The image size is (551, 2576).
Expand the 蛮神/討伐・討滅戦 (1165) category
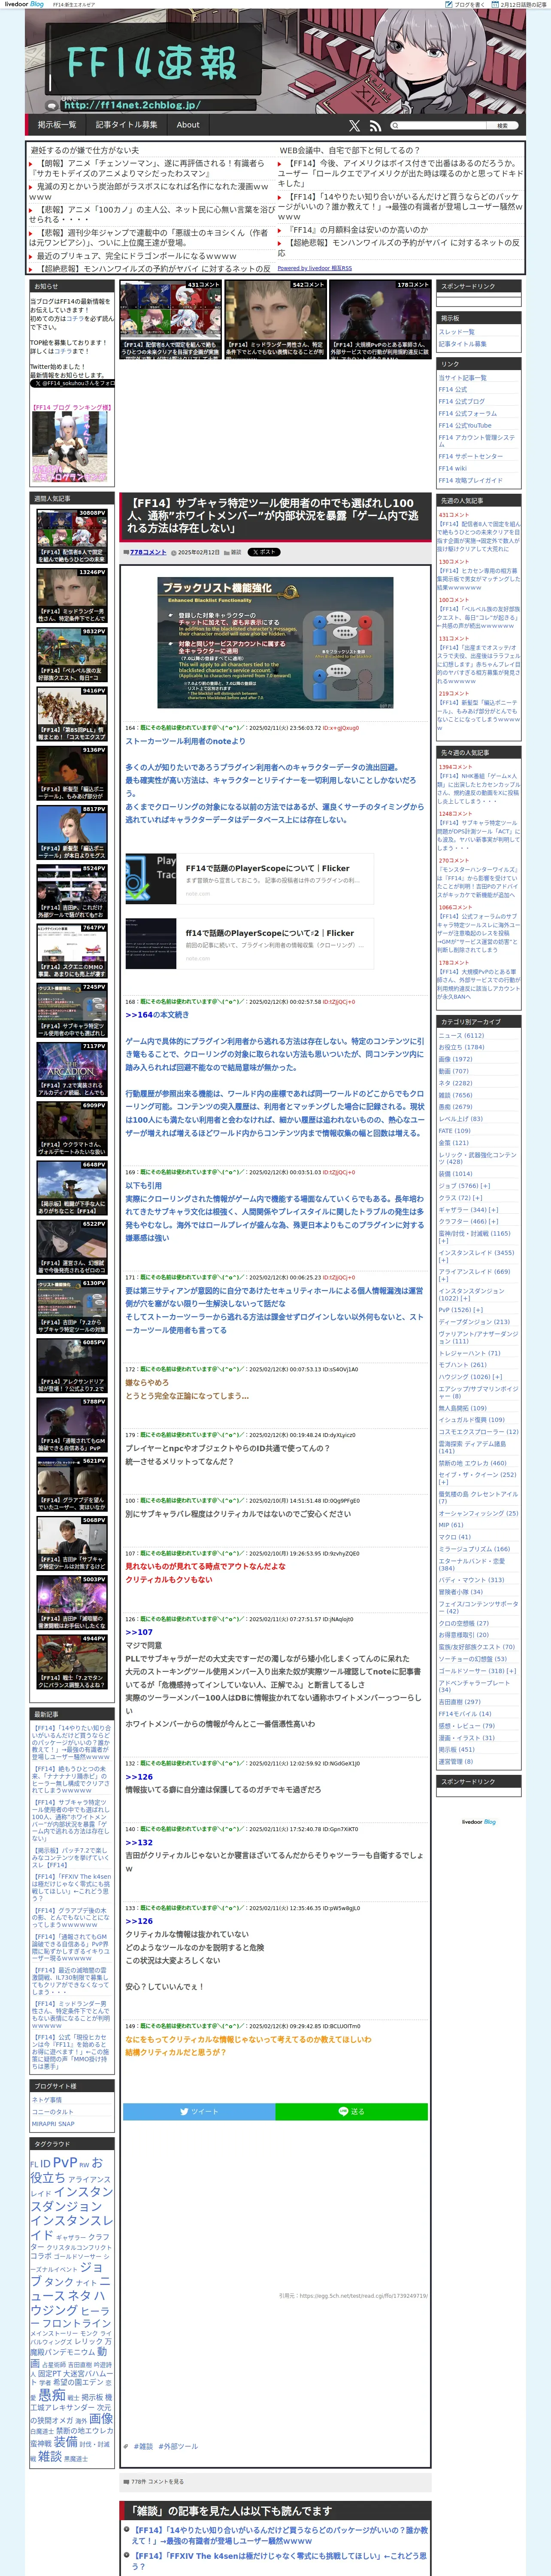[x=443, y=1241]
